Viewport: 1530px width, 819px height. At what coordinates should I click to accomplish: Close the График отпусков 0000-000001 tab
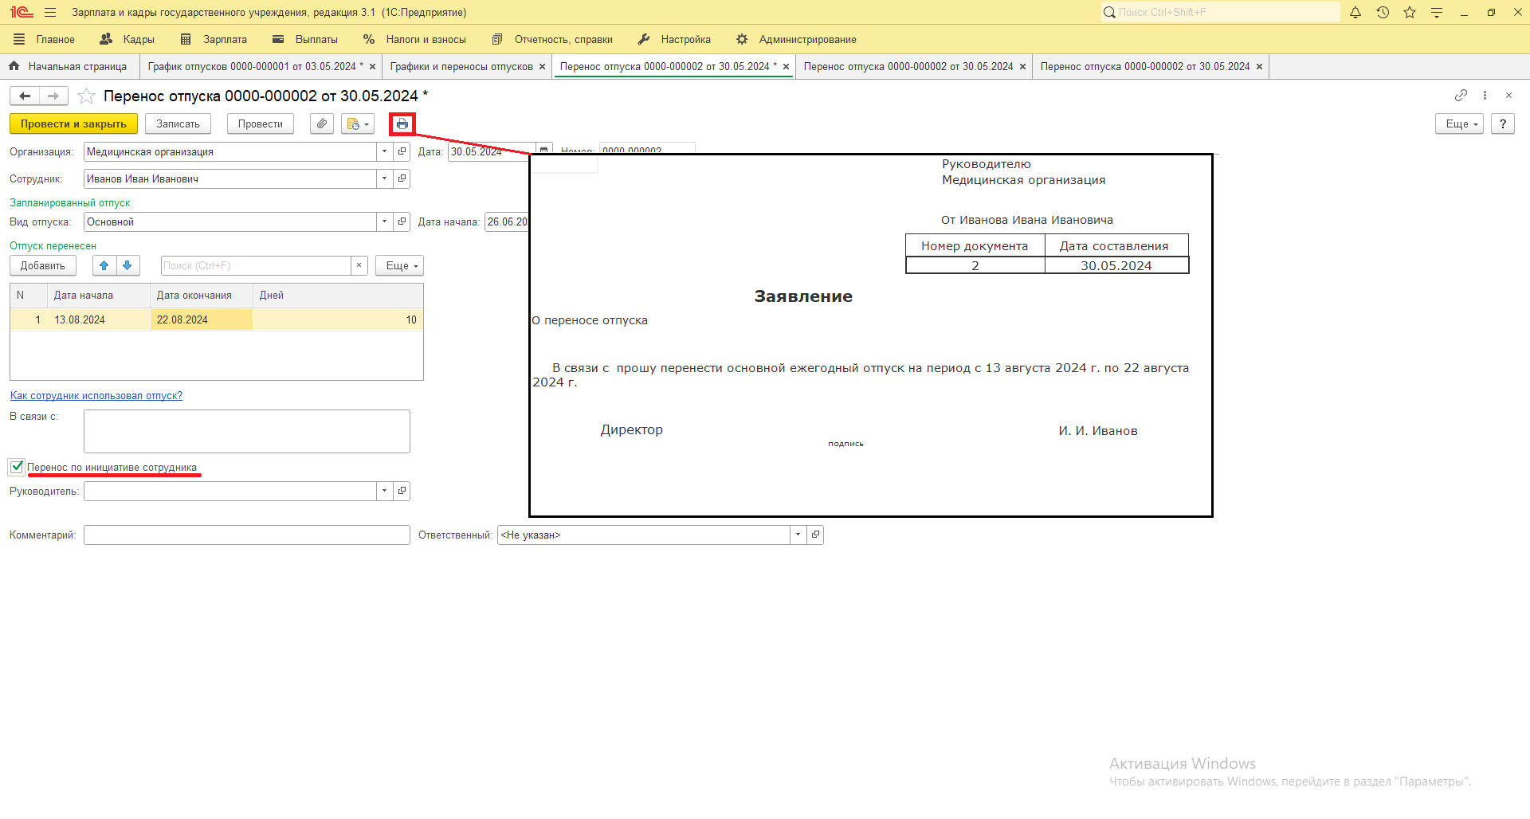[372, 67]
